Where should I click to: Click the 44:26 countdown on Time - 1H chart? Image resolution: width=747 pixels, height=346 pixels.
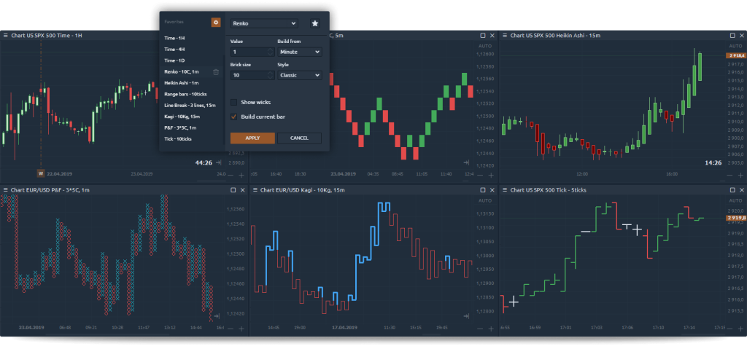click(204, 162)
